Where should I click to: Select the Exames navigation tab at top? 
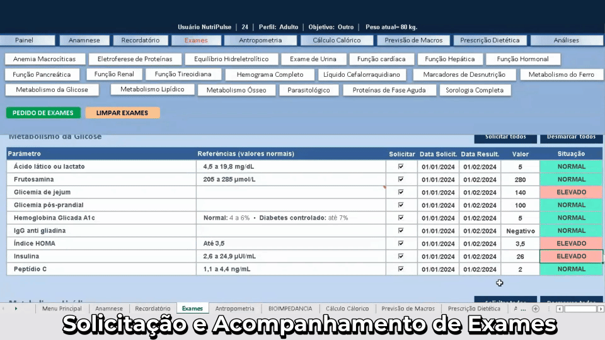tap(196, 40)
